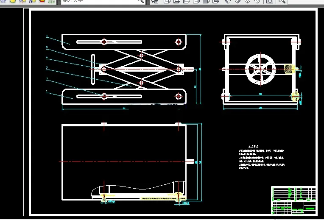The image size is (324, 220).
Task: Select the handwheel in the side view
Action: (x=260, y=69)
